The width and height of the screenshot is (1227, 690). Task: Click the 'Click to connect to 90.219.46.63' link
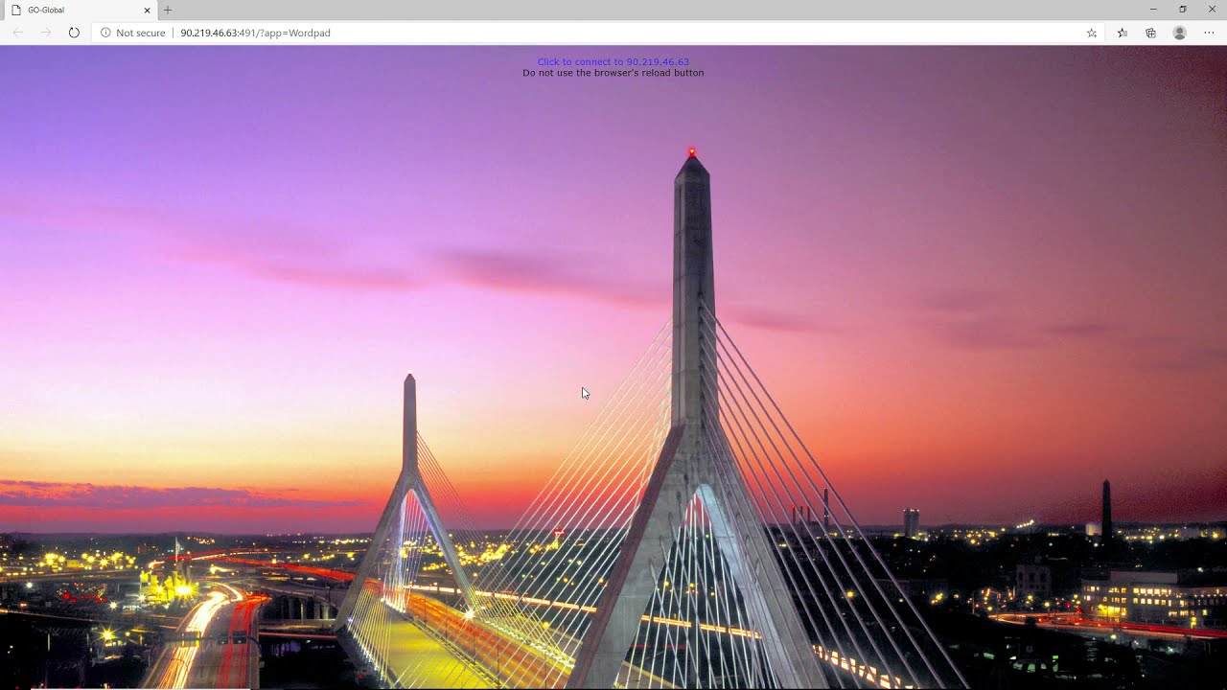[x=613, y=61]
